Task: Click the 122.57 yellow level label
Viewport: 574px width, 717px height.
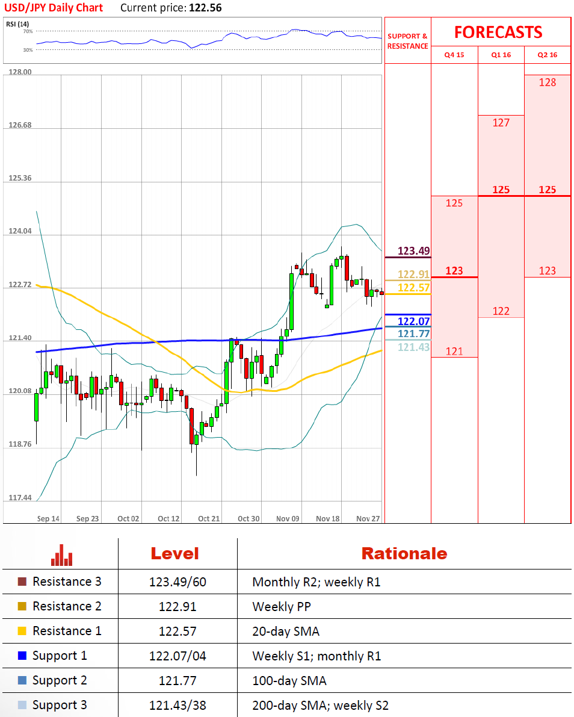Action: 413,288
